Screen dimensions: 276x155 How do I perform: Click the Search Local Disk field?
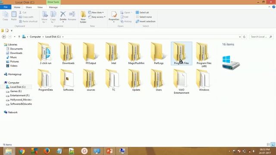261,37
